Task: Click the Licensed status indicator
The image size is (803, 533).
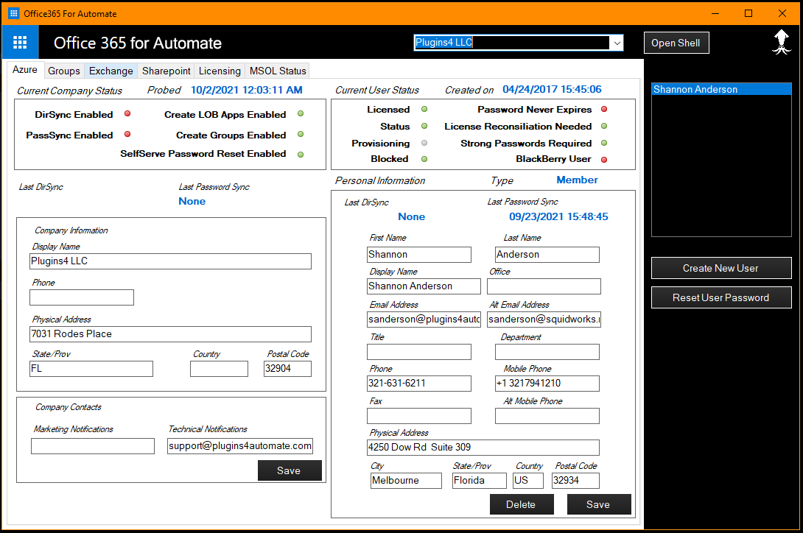Action: coord(424,109)
